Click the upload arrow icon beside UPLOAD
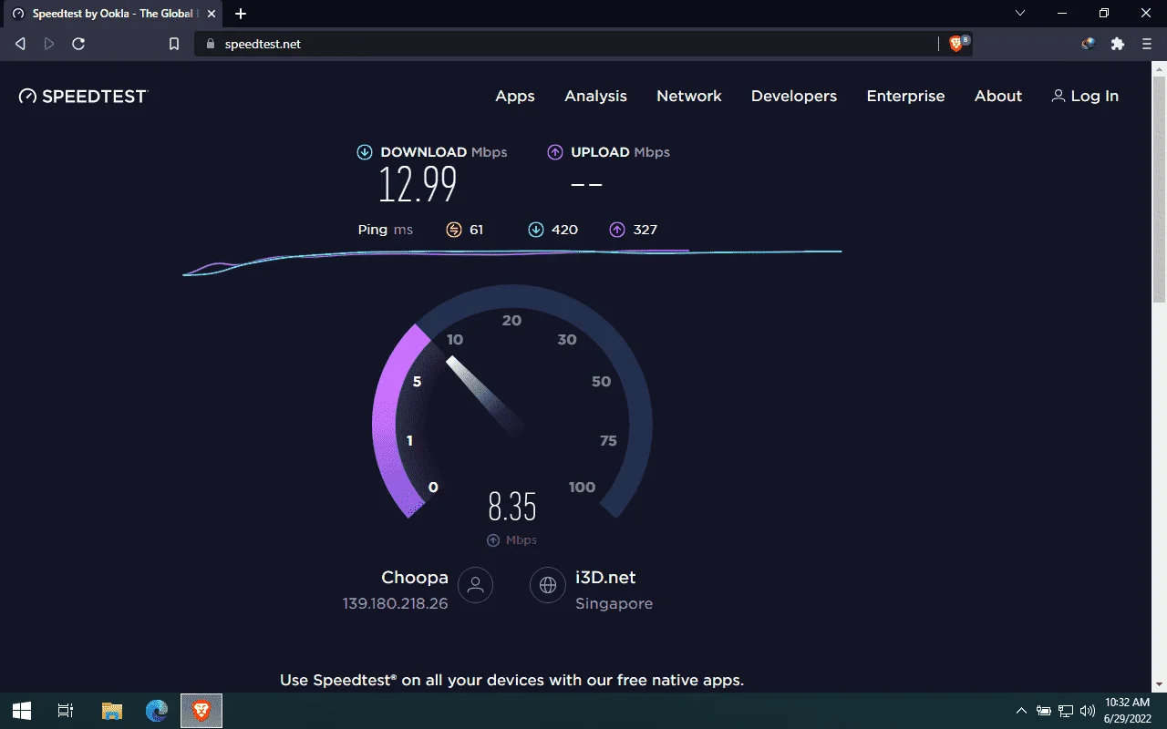Image resolution: width=1167 pixels, height=729 pixels. point(554,152)
